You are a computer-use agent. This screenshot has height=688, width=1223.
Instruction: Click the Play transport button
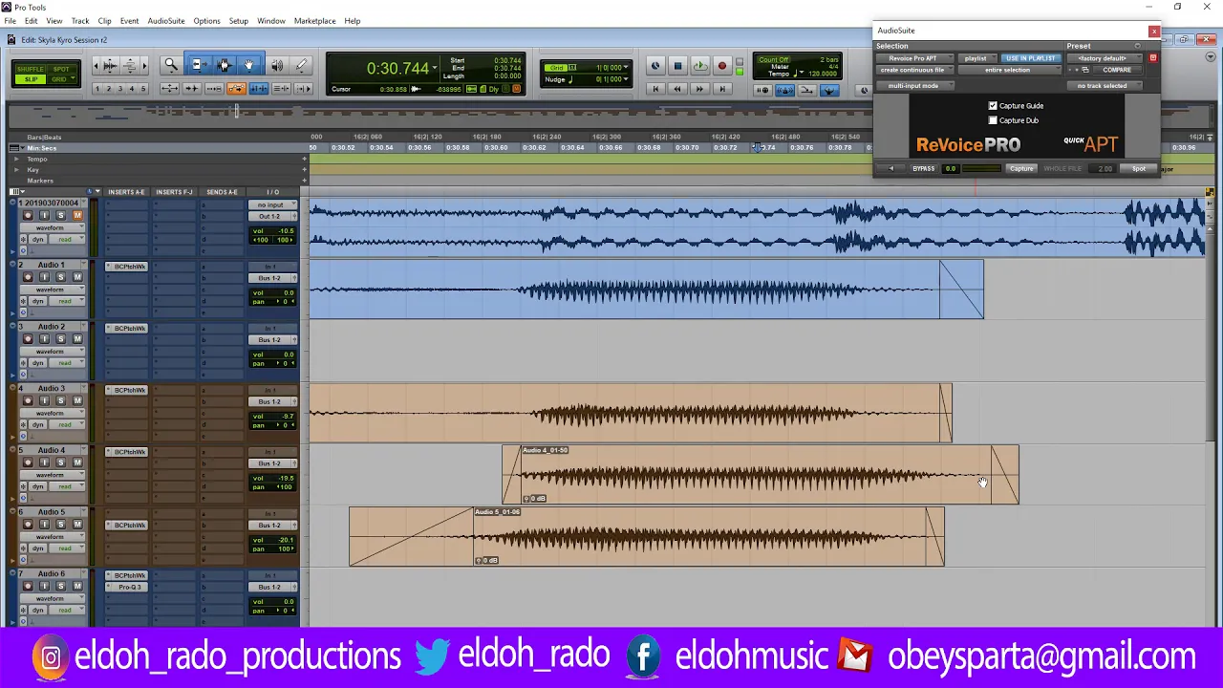coord(699,66)
